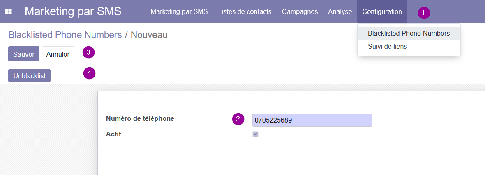Go to the Analyse menu
The image size is (485, 175).
pyautogui.click(x=340, y=12)
